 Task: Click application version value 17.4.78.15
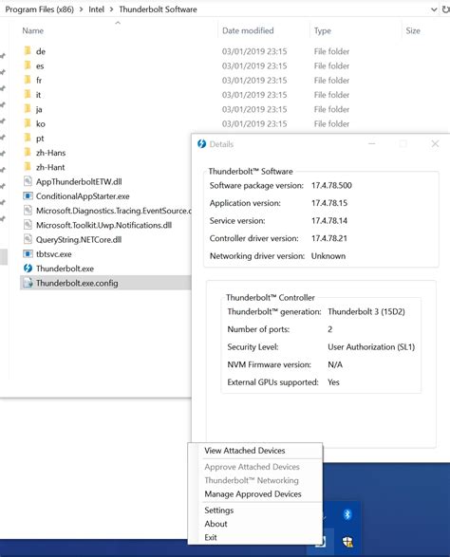pyautogui.click(x=329, y=203)
